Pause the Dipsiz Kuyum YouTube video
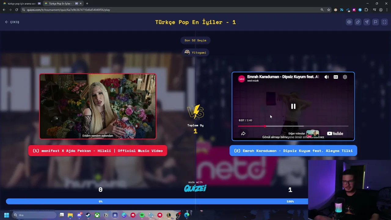Screen dimensions: 391x220 [x=293, y=106]
